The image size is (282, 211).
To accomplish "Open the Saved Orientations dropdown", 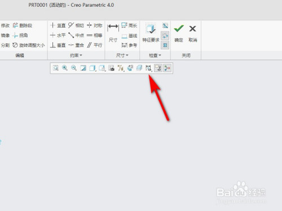I will pyautogui.click(x=102, y=68).
